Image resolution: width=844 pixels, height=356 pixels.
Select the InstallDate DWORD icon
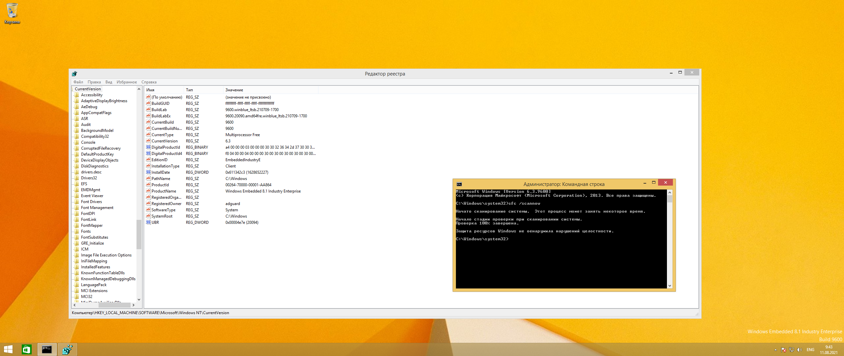pos(148,172)
